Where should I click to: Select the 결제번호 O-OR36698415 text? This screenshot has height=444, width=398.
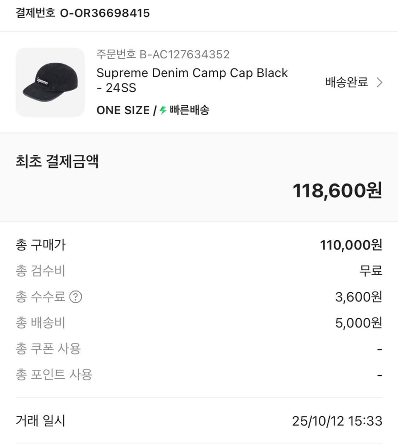point(83,13)
